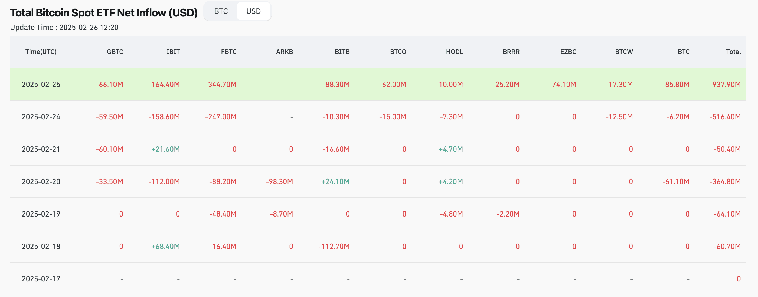Screen dimensions: 758x297
Task: Click the -2.20M BRRR value
Action: [x=508, y=214]
